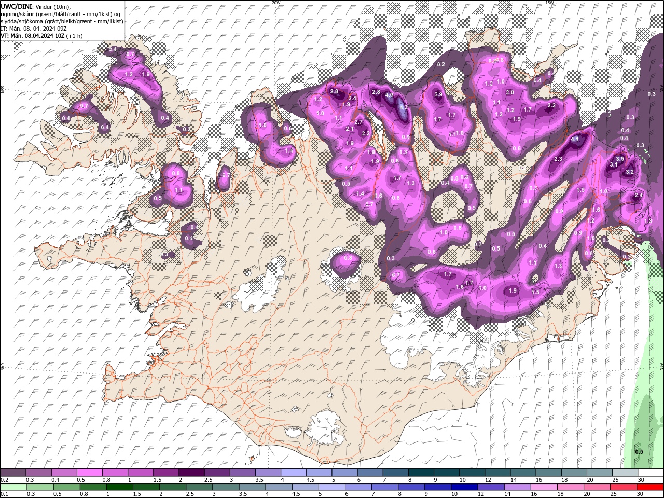Click the 2.3 precipitation value on the map
This screenshot has width=664, height=498.
tap(559, 159)
